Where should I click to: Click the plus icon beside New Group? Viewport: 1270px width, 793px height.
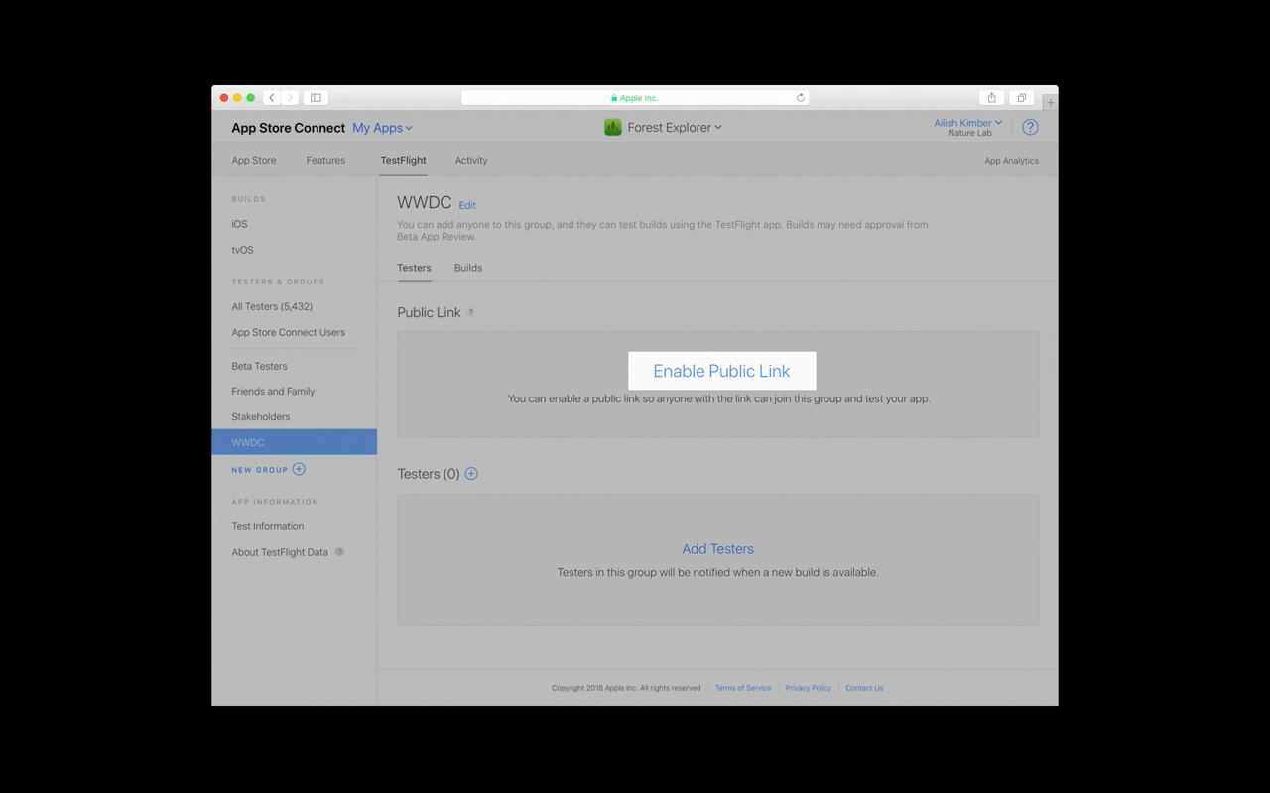299,469
